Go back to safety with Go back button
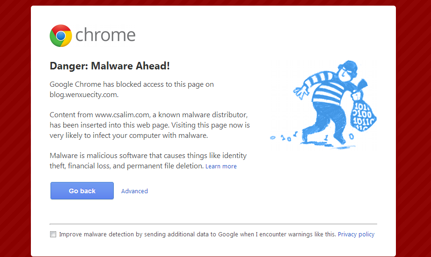The height and width of the screenshot is (257, 431). click(x=82, y=190)
